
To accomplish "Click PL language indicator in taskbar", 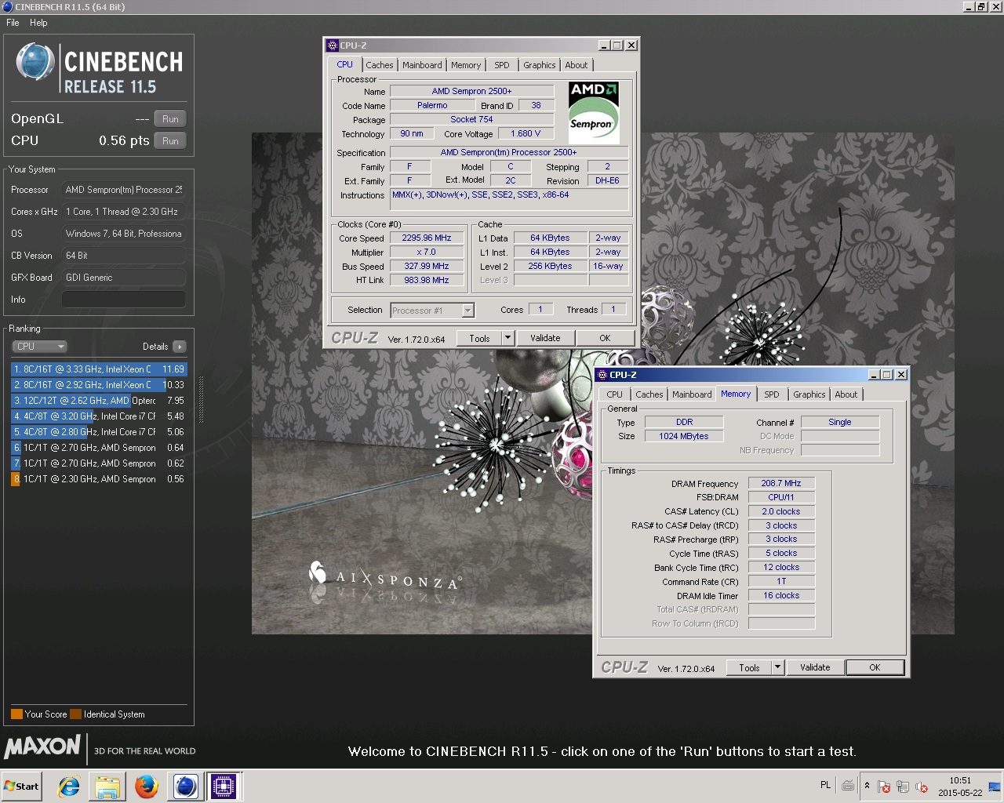I will tap(825, 785).
